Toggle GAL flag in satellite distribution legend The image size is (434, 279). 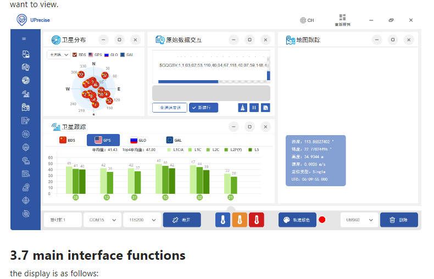pyautogui.click(x=123, y=54)
